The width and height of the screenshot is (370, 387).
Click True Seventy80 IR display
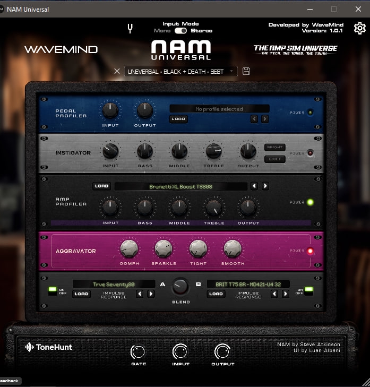click(x=114, y=285)
